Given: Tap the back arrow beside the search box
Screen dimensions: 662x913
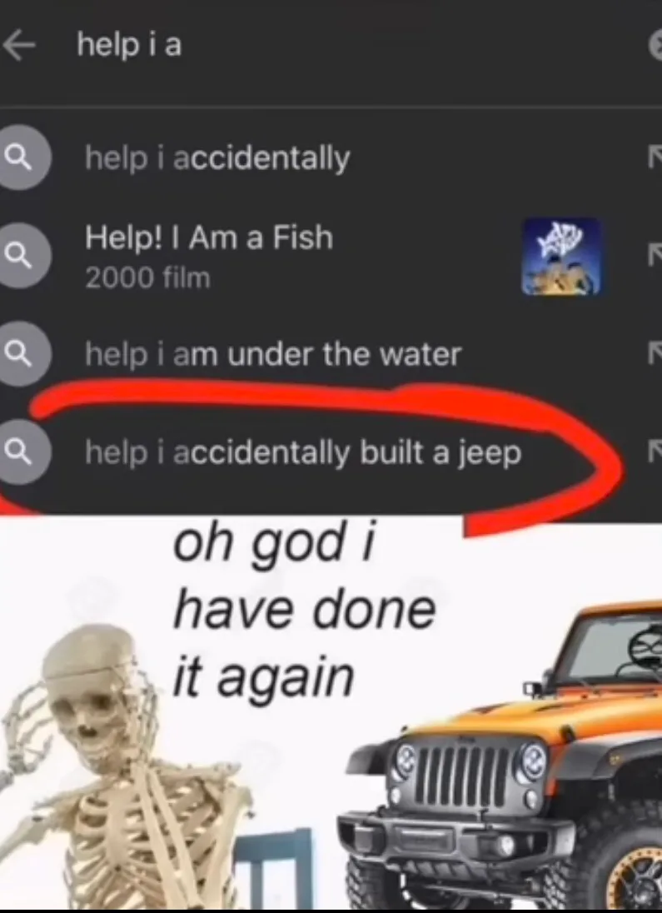Looking at the screenshot, I should (18, 47).
